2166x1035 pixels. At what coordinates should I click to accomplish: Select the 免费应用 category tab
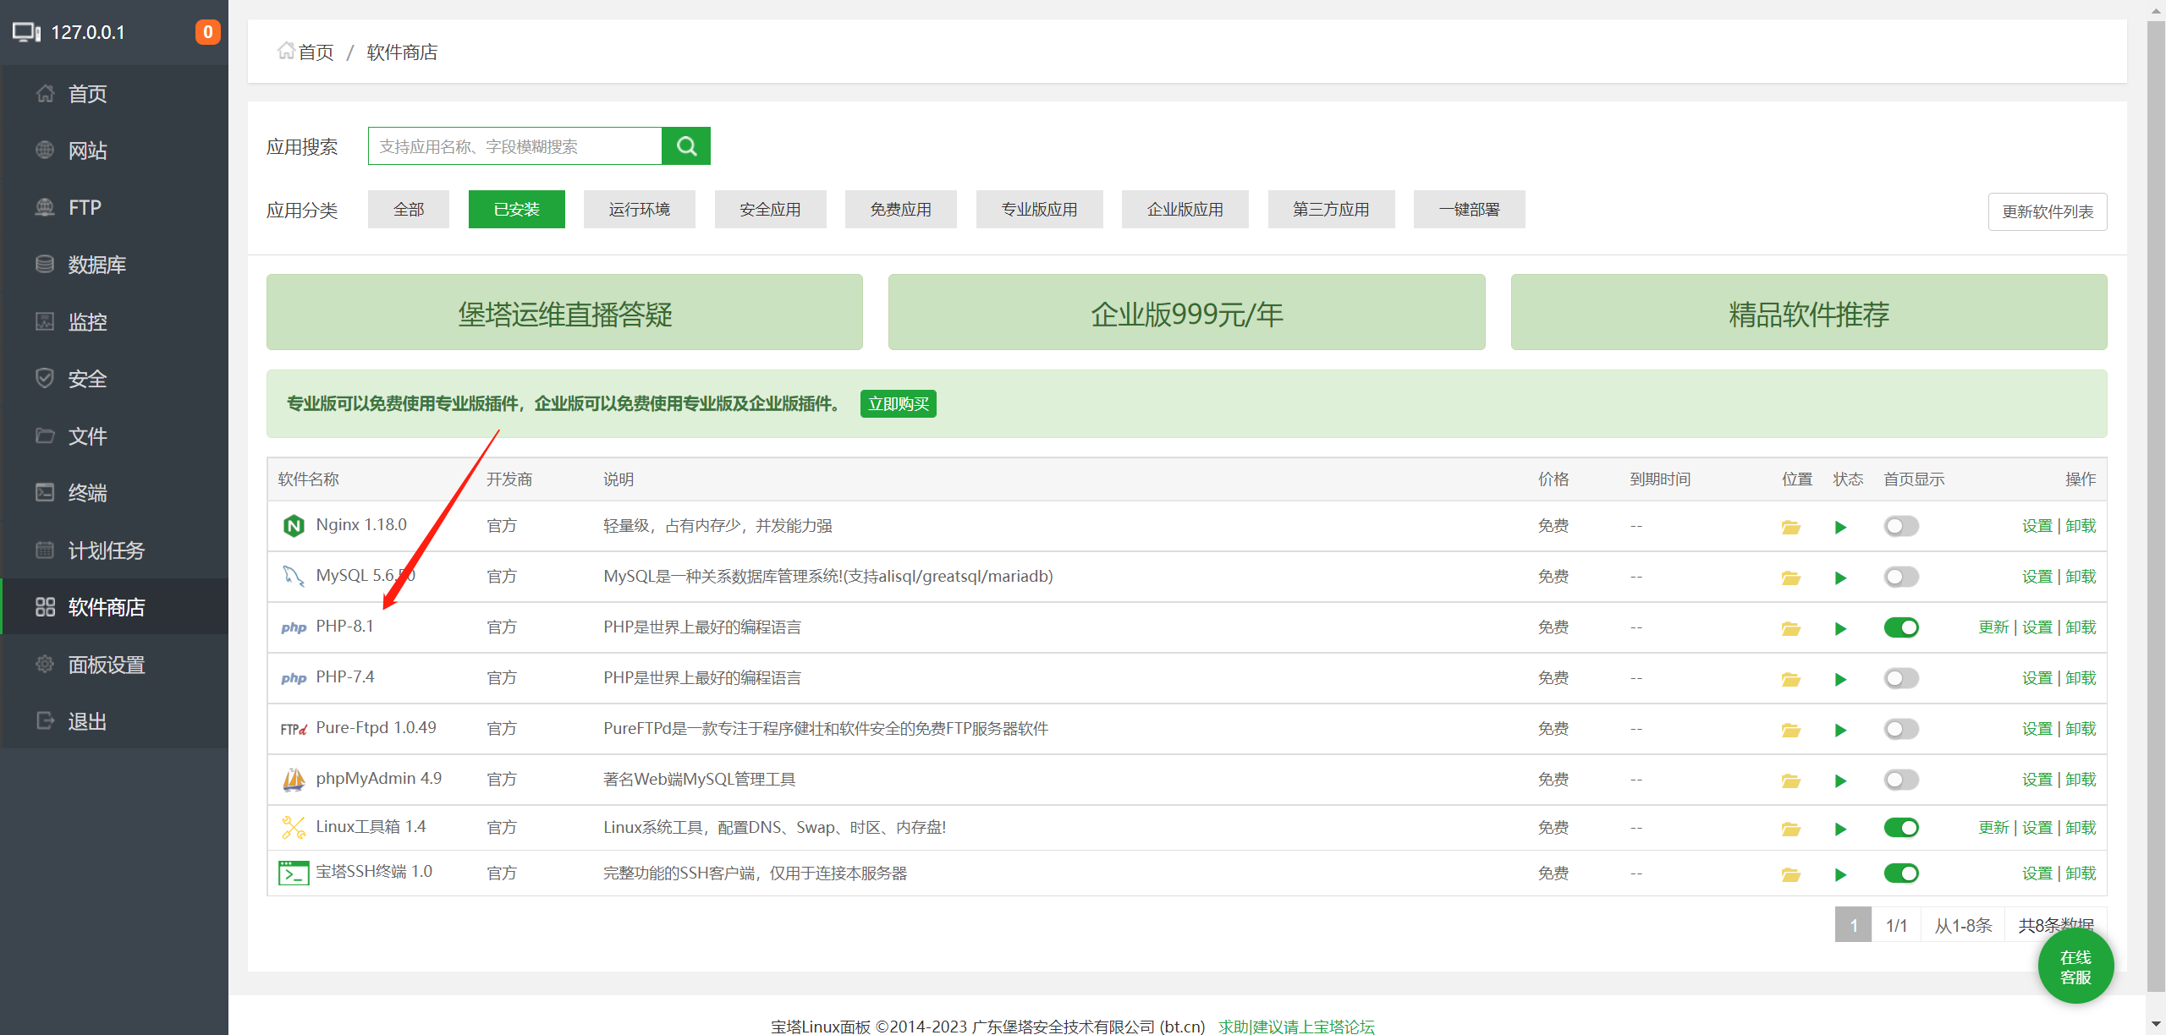point(901,209)
